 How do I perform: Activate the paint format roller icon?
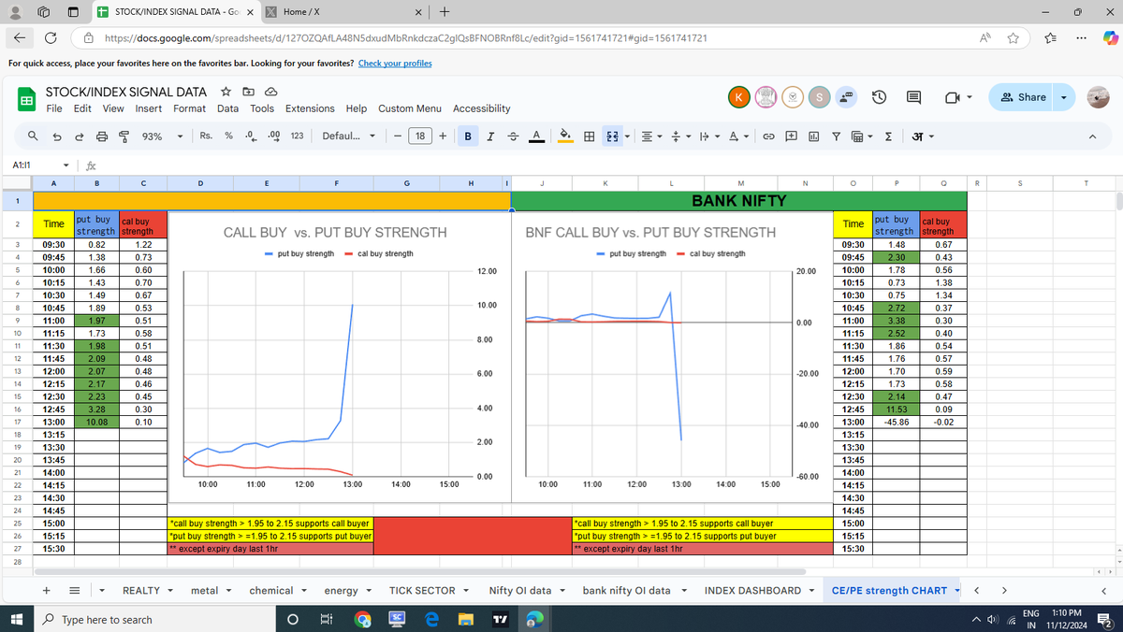pyautogui.click(x=123, y=136)
